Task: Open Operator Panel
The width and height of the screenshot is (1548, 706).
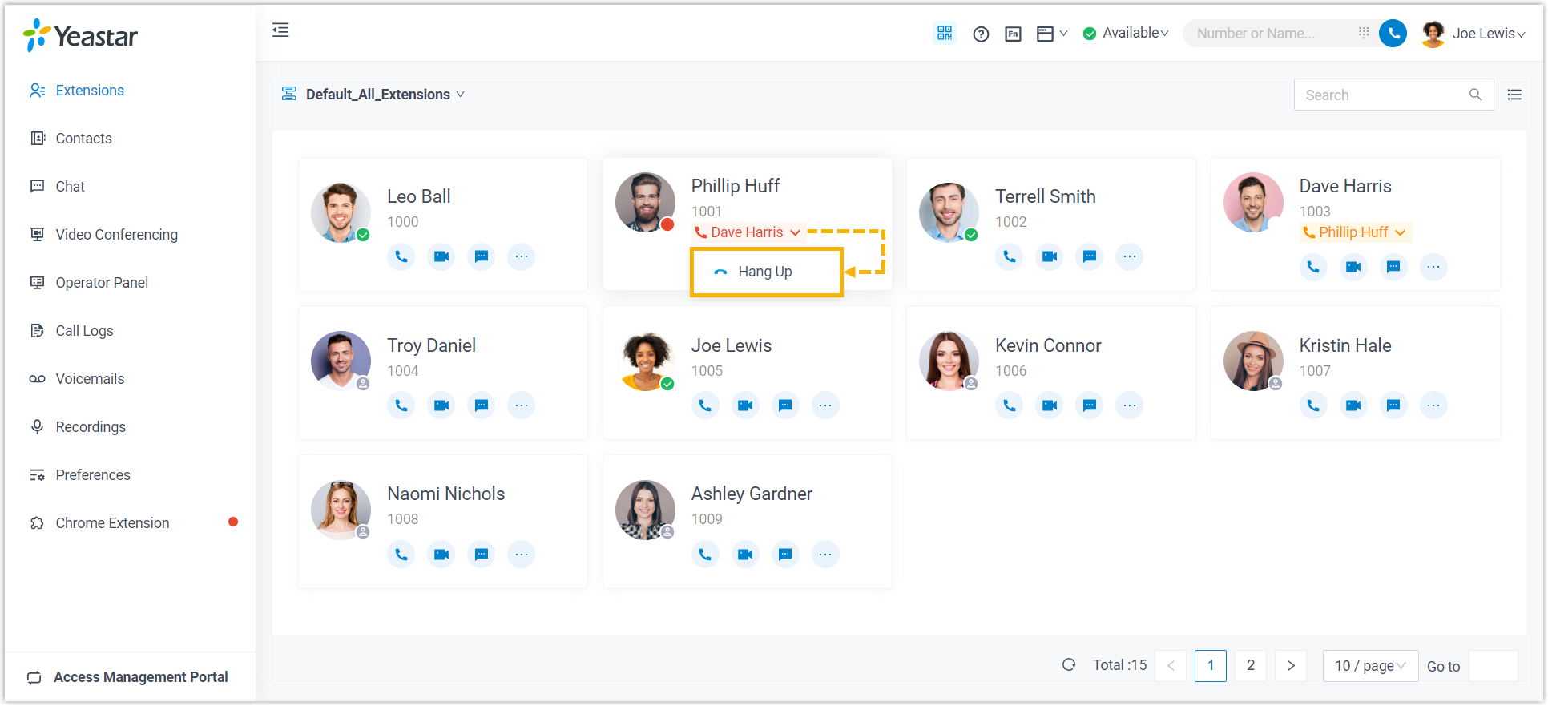Action: pos(102,283)
